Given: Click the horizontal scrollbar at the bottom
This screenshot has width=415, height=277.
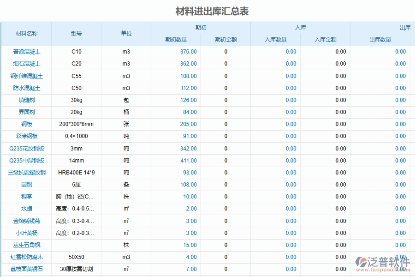Looking at the screenshot, I should coord(207,274).
